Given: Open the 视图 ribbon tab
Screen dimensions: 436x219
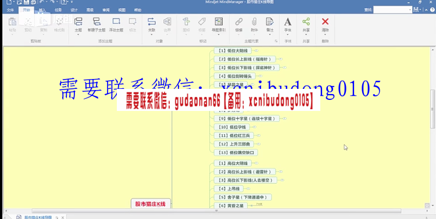Looking at the screenshot, I should pyautogui.click(x=122, y=10).
